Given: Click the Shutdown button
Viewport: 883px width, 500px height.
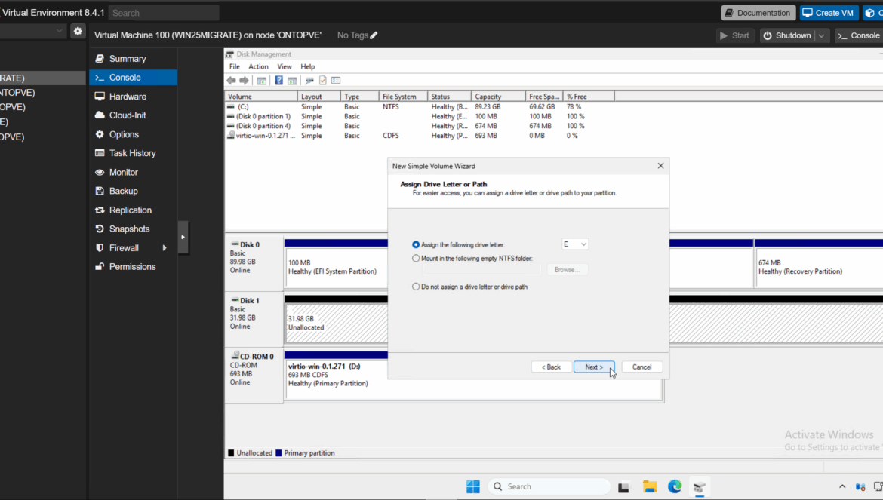Looking at the screenshot, I should pos(787,35).
